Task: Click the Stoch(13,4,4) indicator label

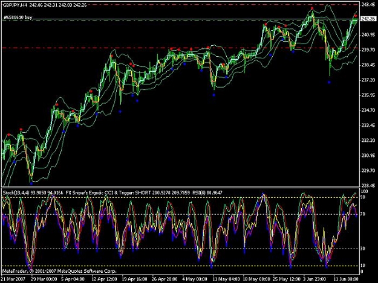Action: coord(15,192)
